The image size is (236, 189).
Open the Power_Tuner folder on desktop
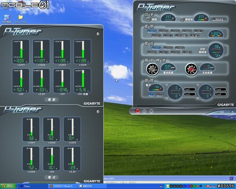coord(20,19)
